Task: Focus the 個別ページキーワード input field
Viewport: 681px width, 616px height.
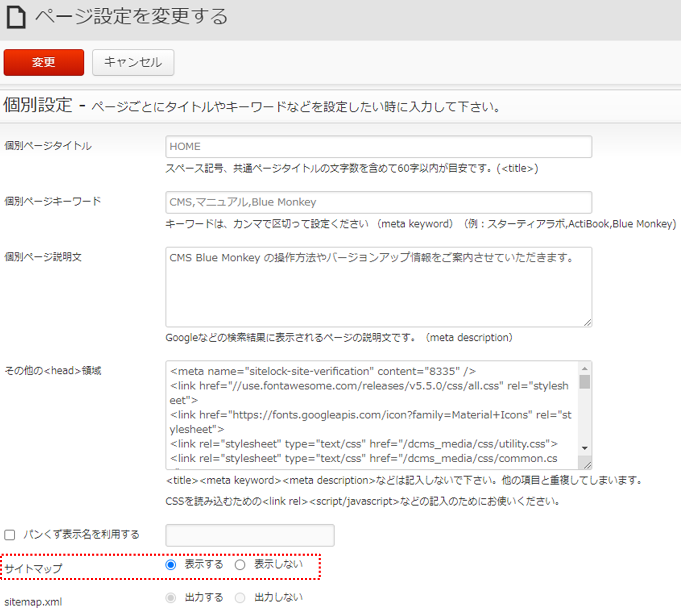Action: coord(378,202)
